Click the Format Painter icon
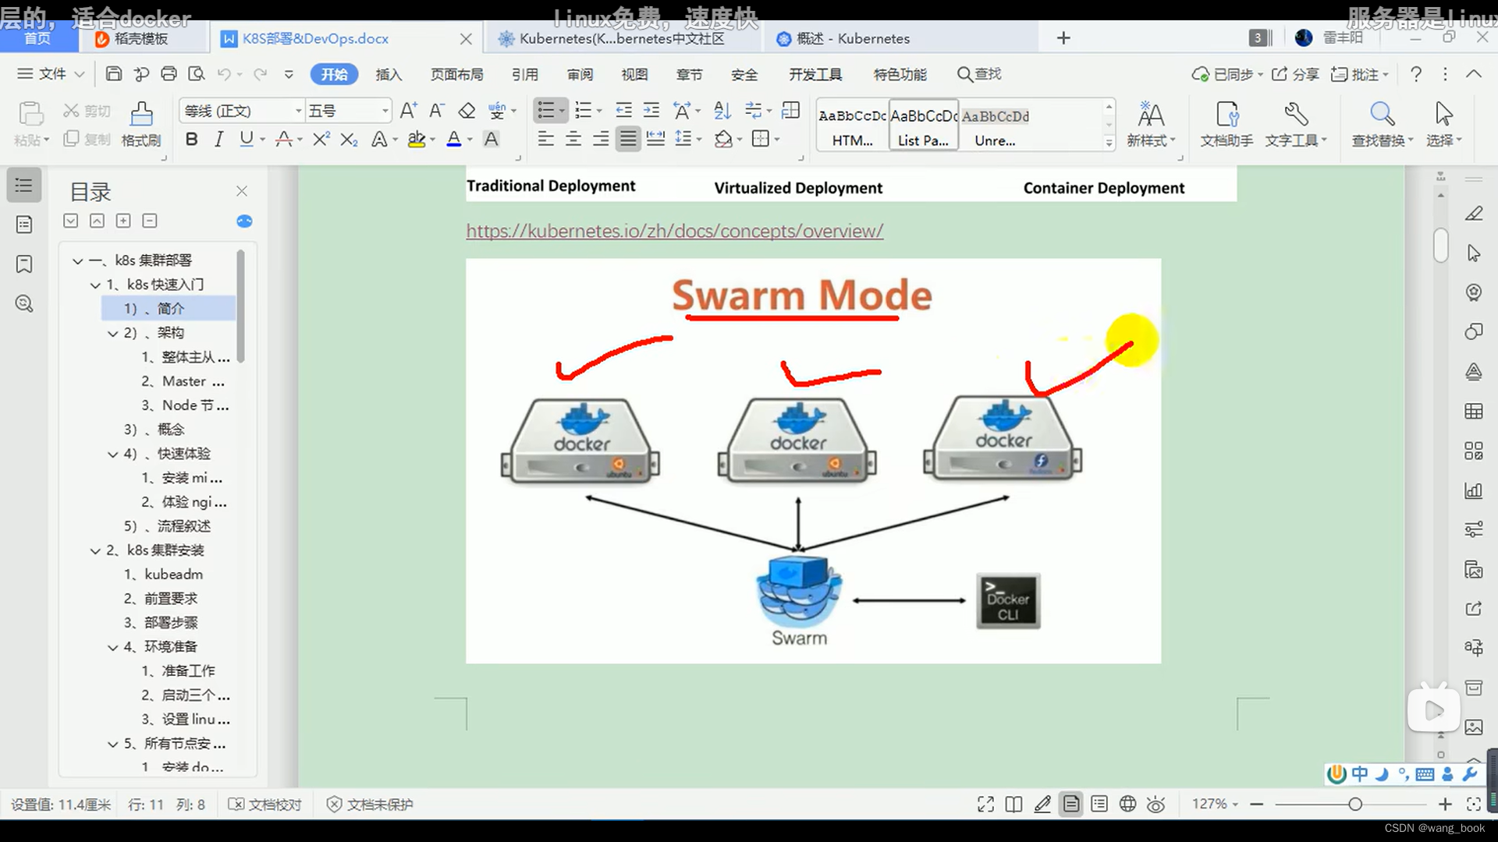Screen dimensions: 1498x842 (141, 114)
